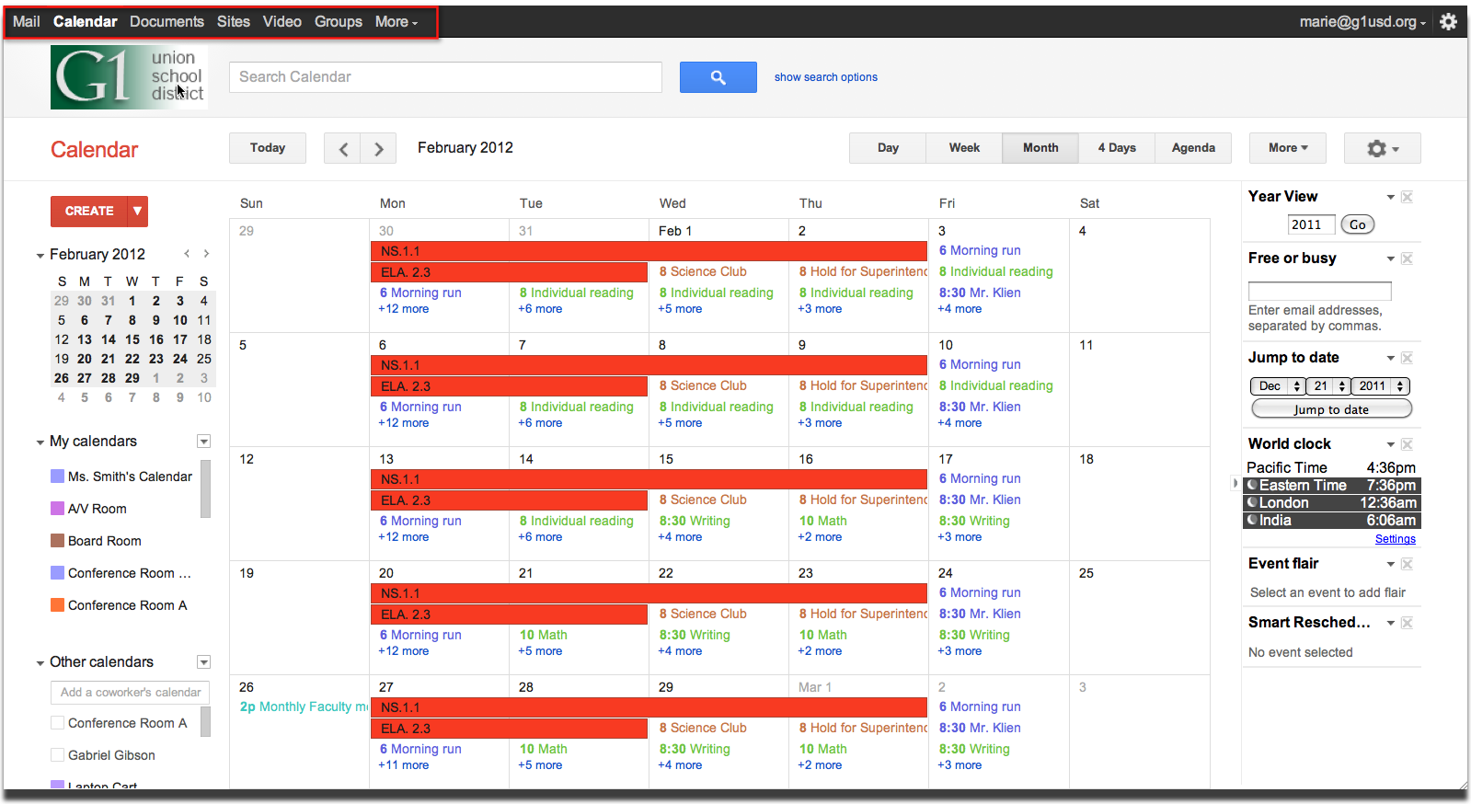The image size is (1471, 804).
Task: Click the Today button
Action: pyautogui.click(x=268, y=148)
